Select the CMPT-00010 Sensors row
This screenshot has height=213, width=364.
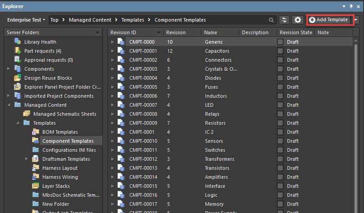(x=231, y=141)
